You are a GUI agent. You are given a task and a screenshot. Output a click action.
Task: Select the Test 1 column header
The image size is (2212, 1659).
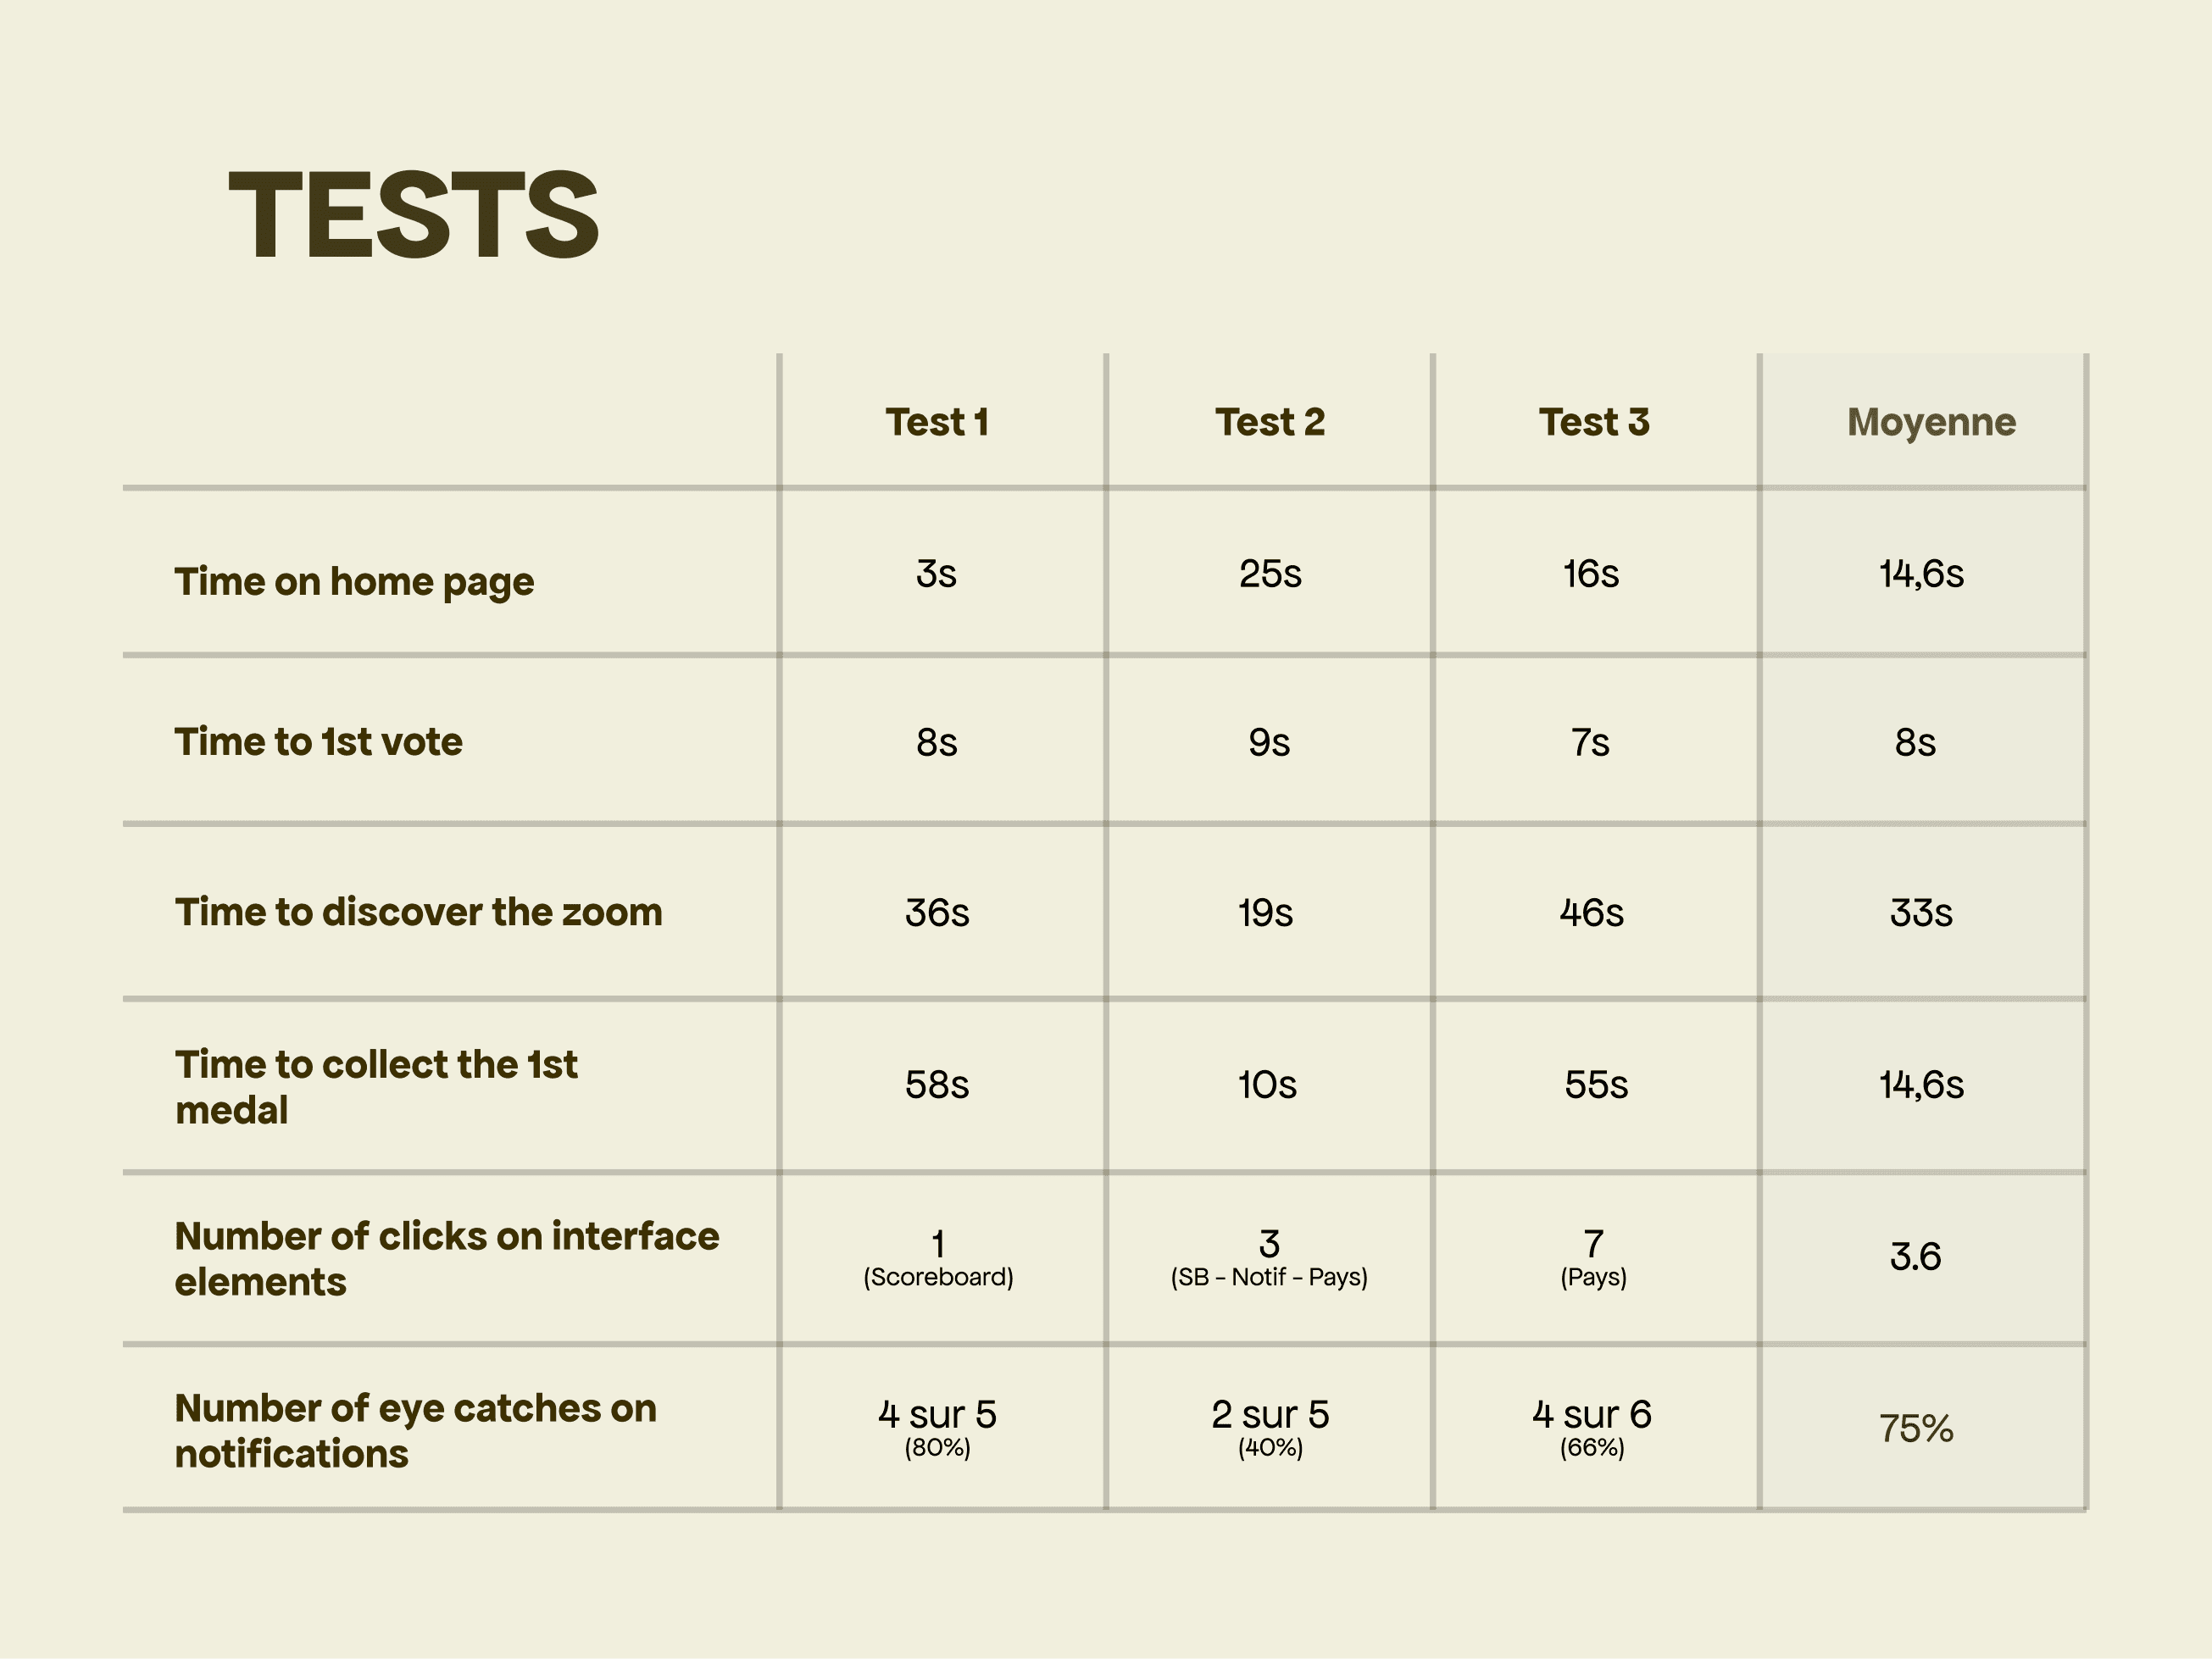pos(937,422)
